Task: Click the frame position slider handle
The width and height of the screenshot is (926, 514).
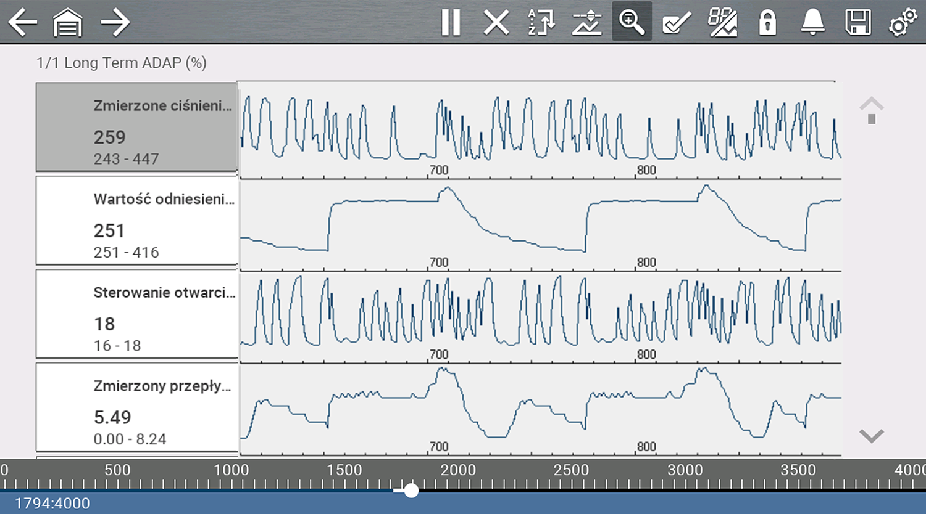Action: tap(411, 491)
